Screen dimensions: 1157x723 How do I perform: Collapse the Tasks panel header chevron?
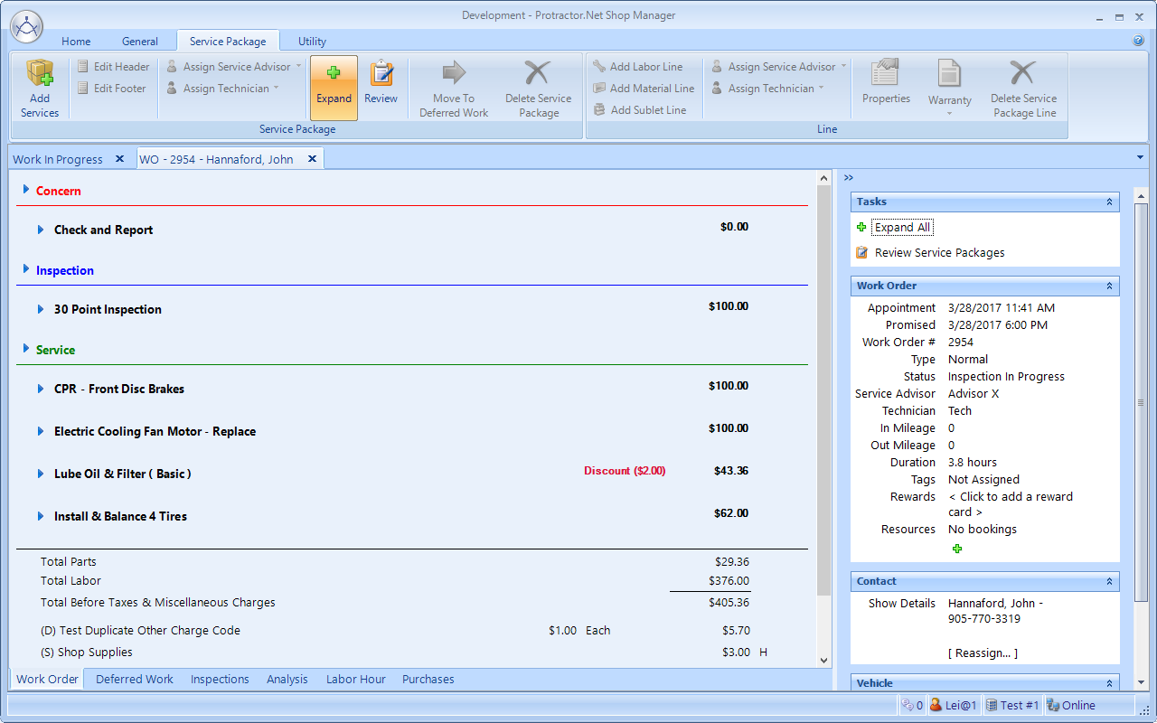pos(1109,202)
